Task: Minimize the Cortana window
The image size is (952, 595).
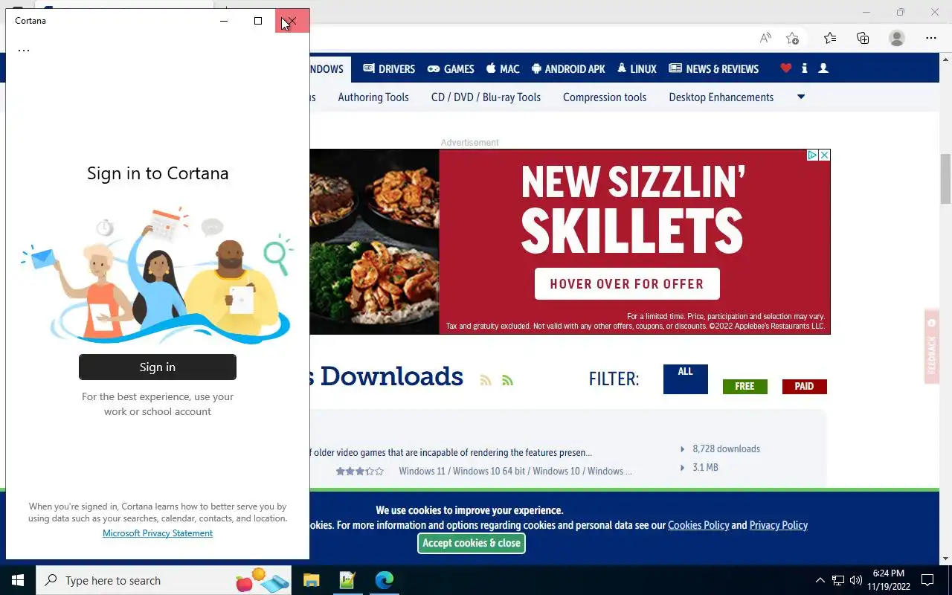Action: [224, 21]
